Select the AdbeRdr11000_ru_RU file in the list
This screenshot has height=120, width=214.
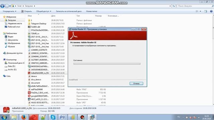click(38, 73)
